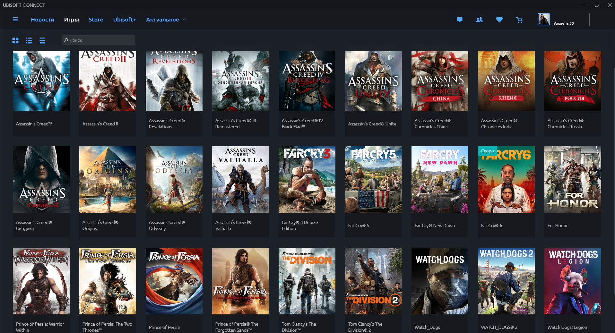Click the "Assassin's Creed® Unity" title text
This screenshot has width=615, height=333.
[x=372, y=124]
